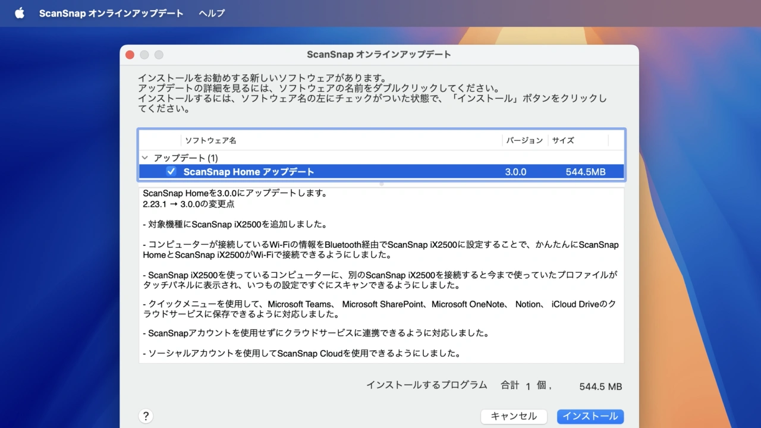The image size is (761, 428).
Task: Select the アップデート (1) group label
Action: [x=185, y=158]
